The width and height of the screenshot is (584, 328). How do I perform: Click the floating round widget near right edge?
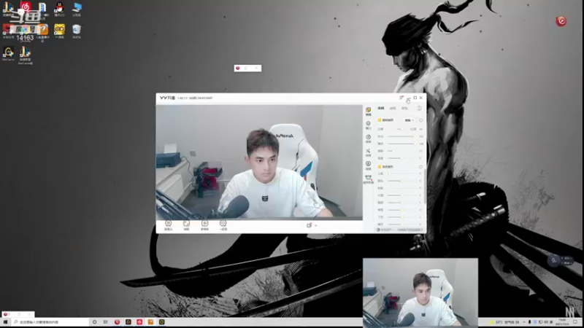[x=553, y=260]
